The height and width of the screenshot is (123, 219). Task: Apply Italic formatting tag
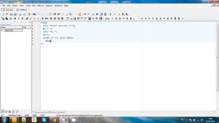[x=18, y=18]
